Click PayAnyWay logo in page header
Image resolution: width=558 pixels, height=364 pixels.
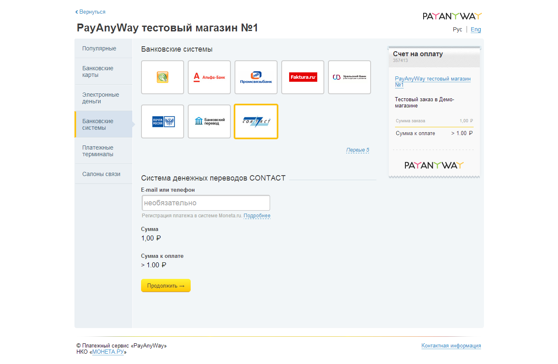coord(452,16)
